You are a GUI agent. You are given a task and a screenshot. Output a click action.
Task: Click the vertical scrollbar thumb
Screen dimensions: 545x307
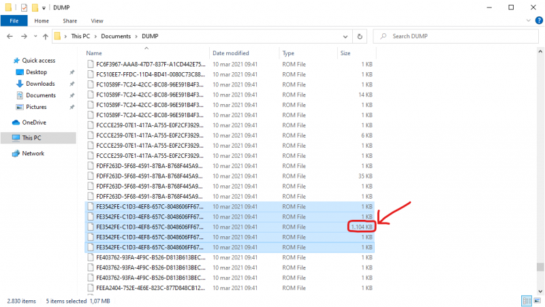click(540, 267)
